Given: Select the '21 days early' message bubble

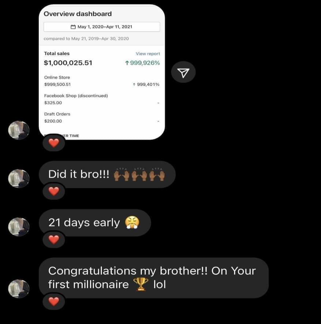Looking at the screenshot, I should pyautogui.click(x=95, y=223).
